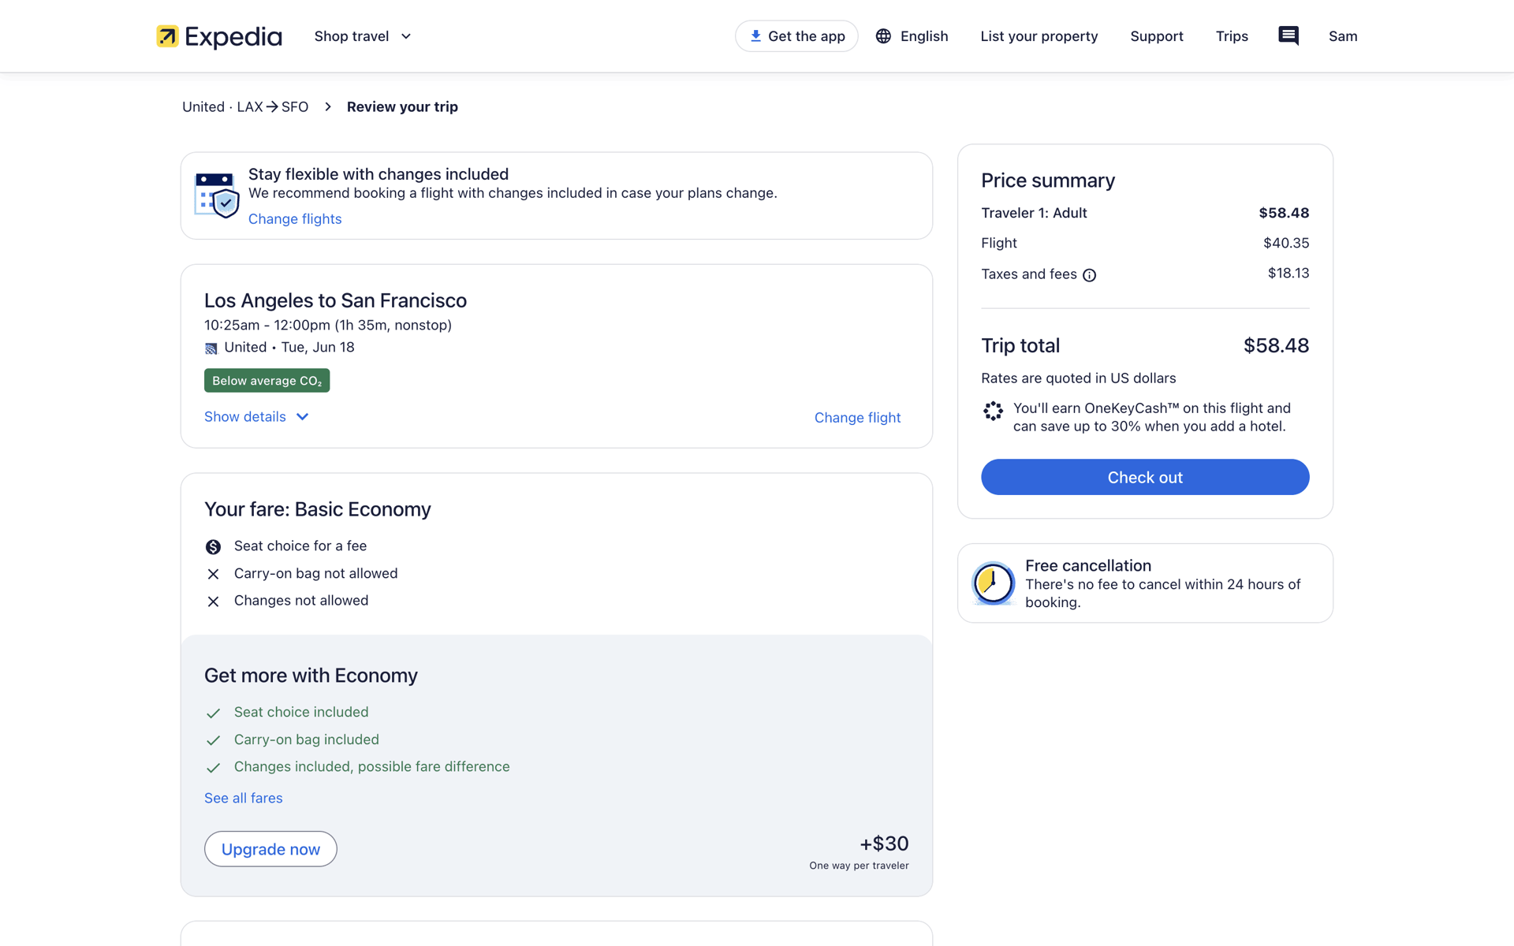Click the Taxes and fees amount $18.13
This screenshot has width=1514, height=946.
(1288, 273)
